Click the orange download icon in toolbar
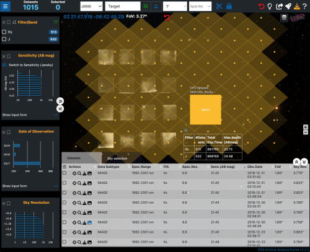 tap(297, 6)
